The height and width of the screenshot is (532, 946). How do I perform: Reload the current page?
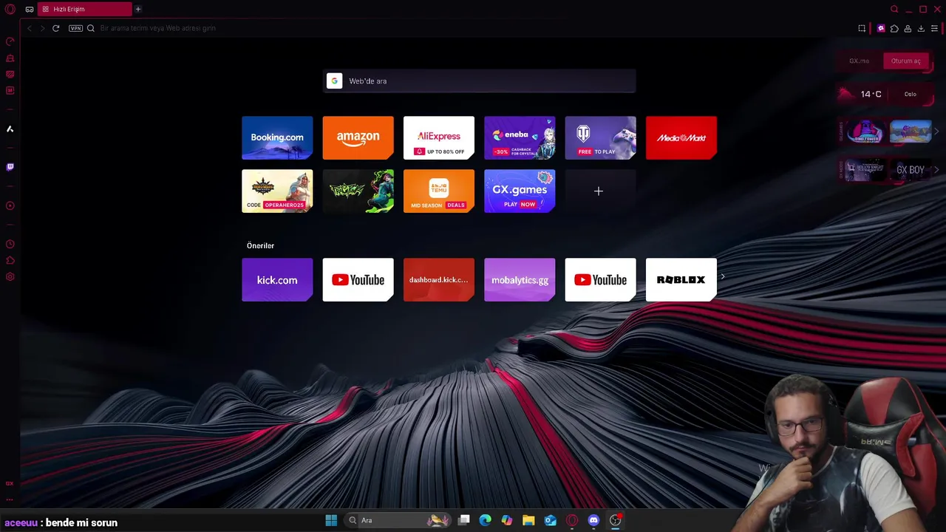coord(55,28)
